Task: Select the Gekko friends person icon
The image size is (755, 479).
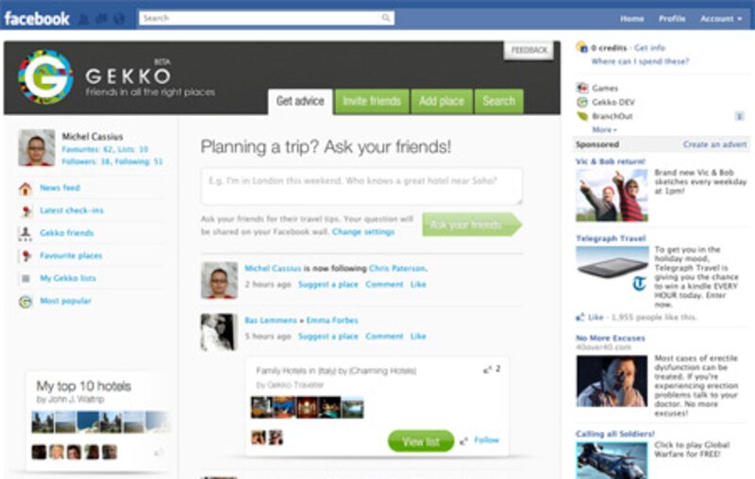Action: (25, 233)
